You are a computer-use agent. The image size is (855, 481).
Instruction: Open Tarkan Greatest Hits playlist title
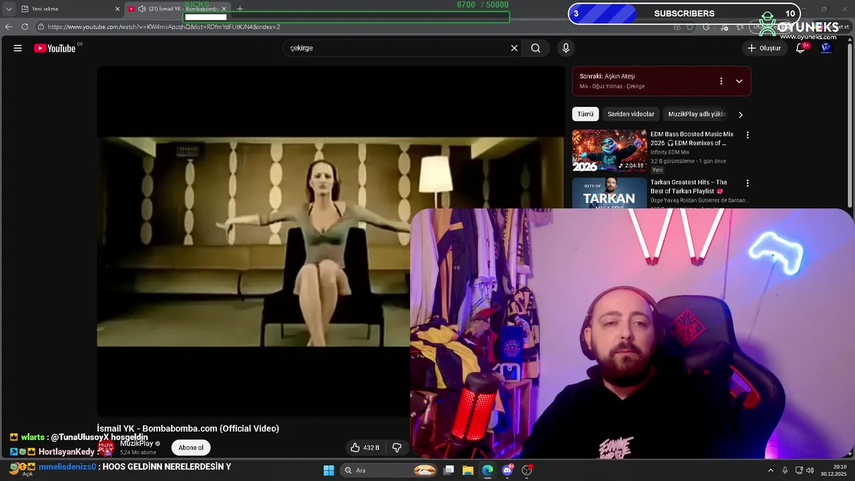(x=689, y=186)
